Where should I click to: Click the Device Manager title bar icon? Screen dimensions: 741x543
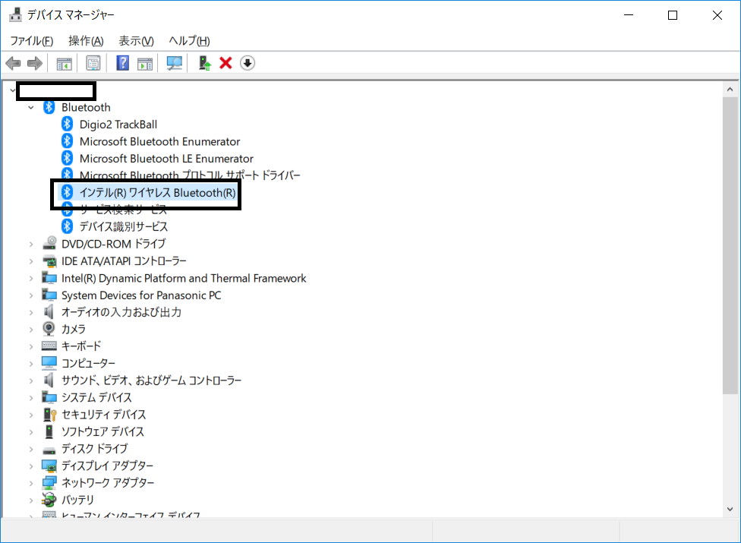click(x=16, y=14)
